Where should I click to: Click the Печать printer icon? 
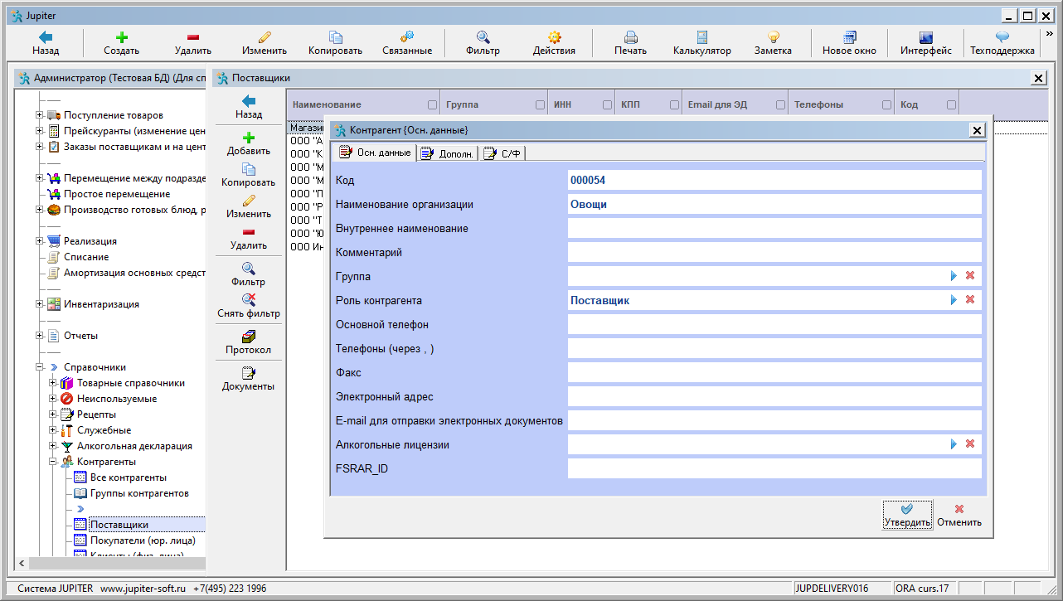click(630, 37)
